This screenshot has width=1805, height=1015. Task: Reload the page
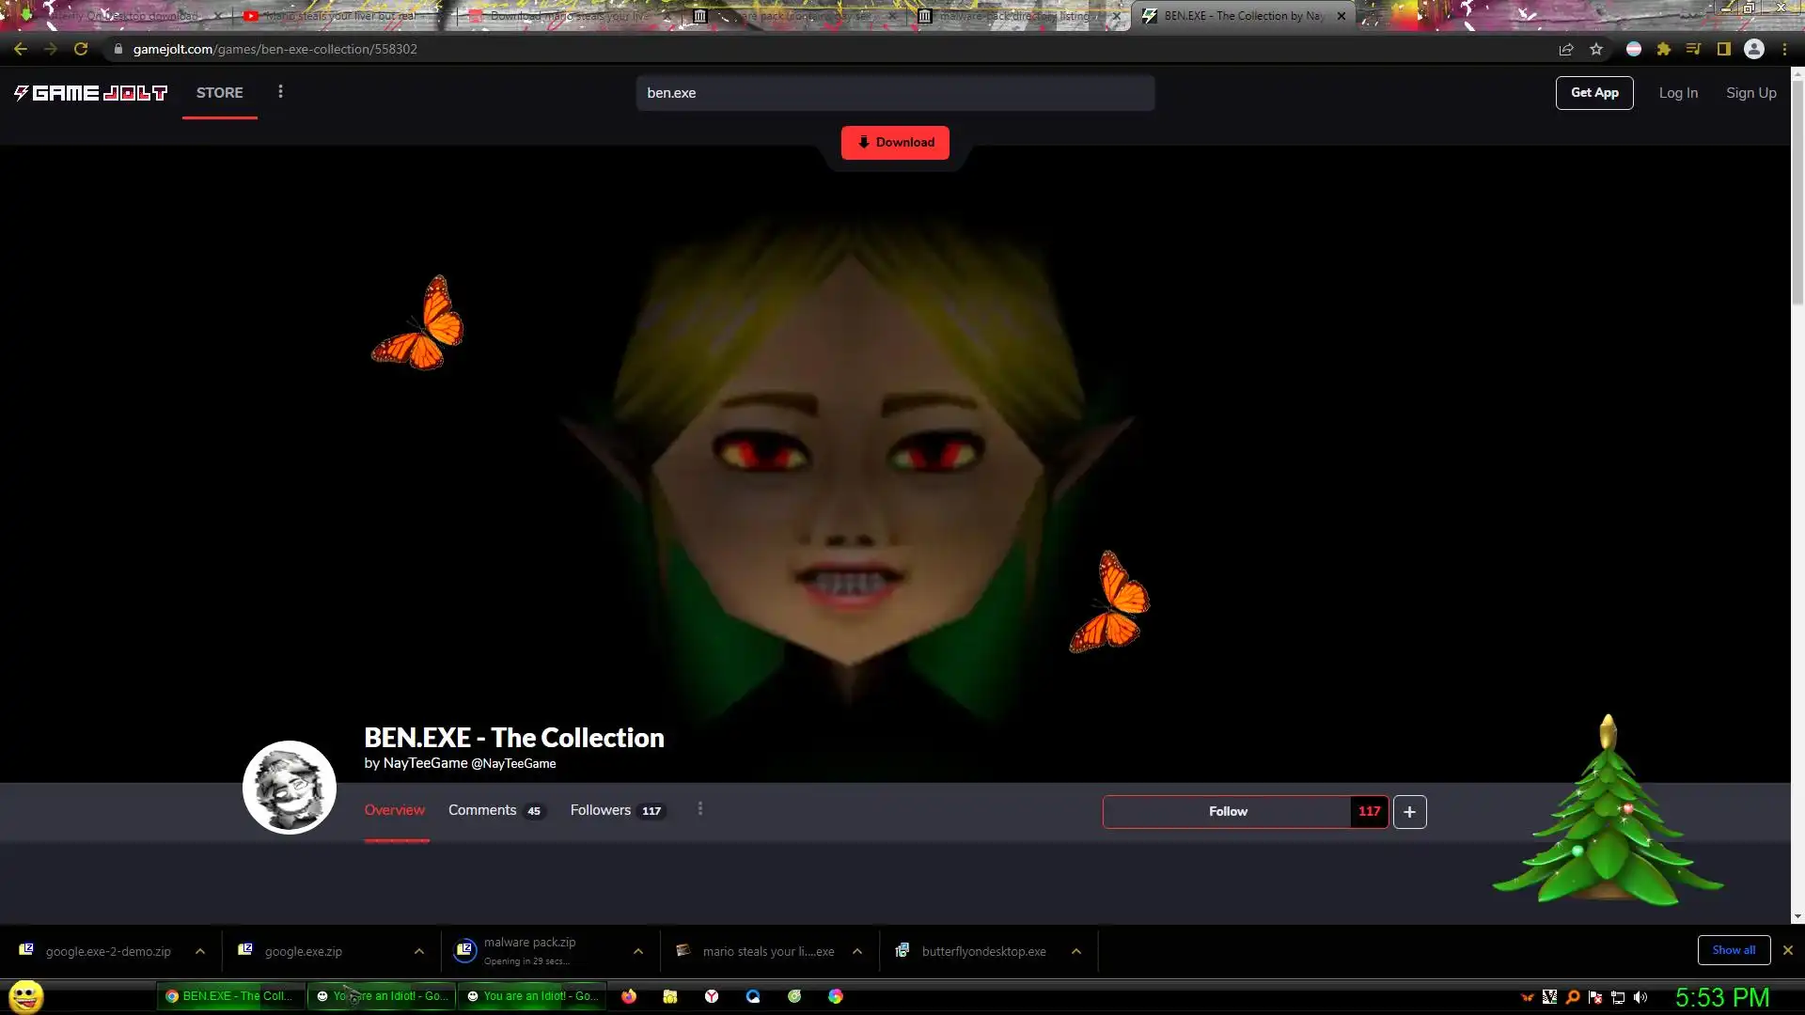point(81,49)
